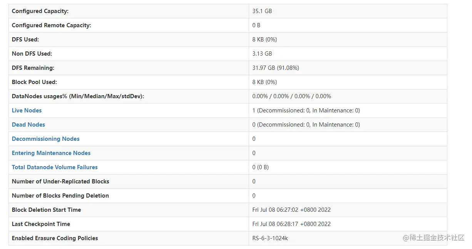Select the Live Nodes count value
Image resolution: width=472 pixels, height=249 pixels.
[306, 110]
